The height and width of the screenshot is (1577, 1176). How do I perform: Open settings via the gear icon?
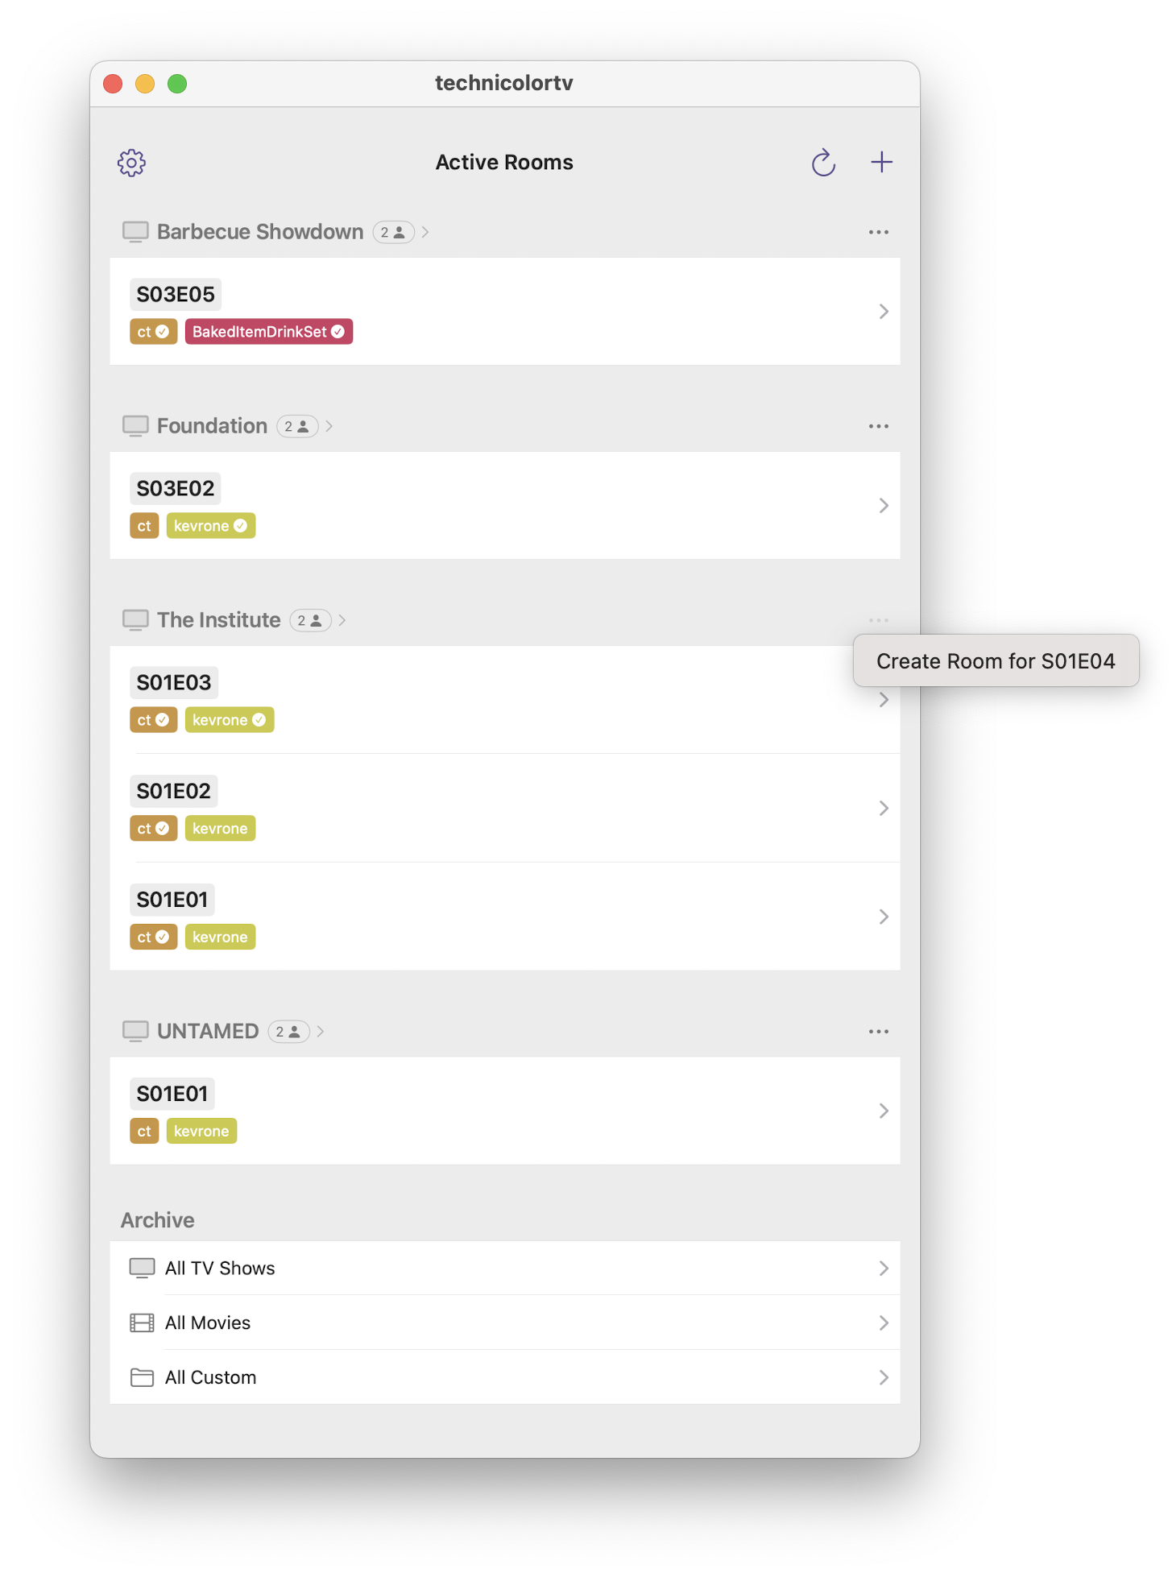(x=132, y=163)
